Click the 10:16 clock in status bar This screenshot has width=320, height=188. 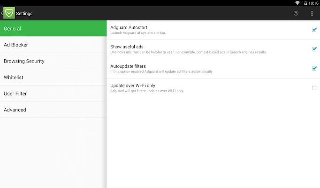(x=313, y=3)
